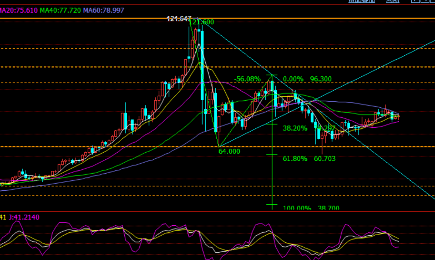Click the 60.703 low price label
The width and height of the screenshot is (435, 260).
click(x=324, y=159)
